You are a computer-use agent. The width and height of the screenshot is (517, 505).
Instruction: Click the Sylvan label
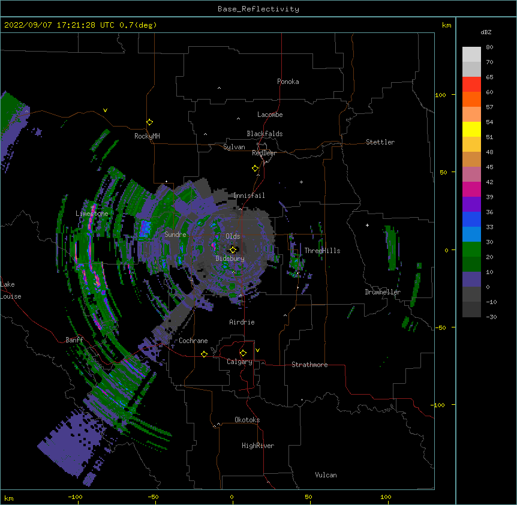tap(234, 147)
